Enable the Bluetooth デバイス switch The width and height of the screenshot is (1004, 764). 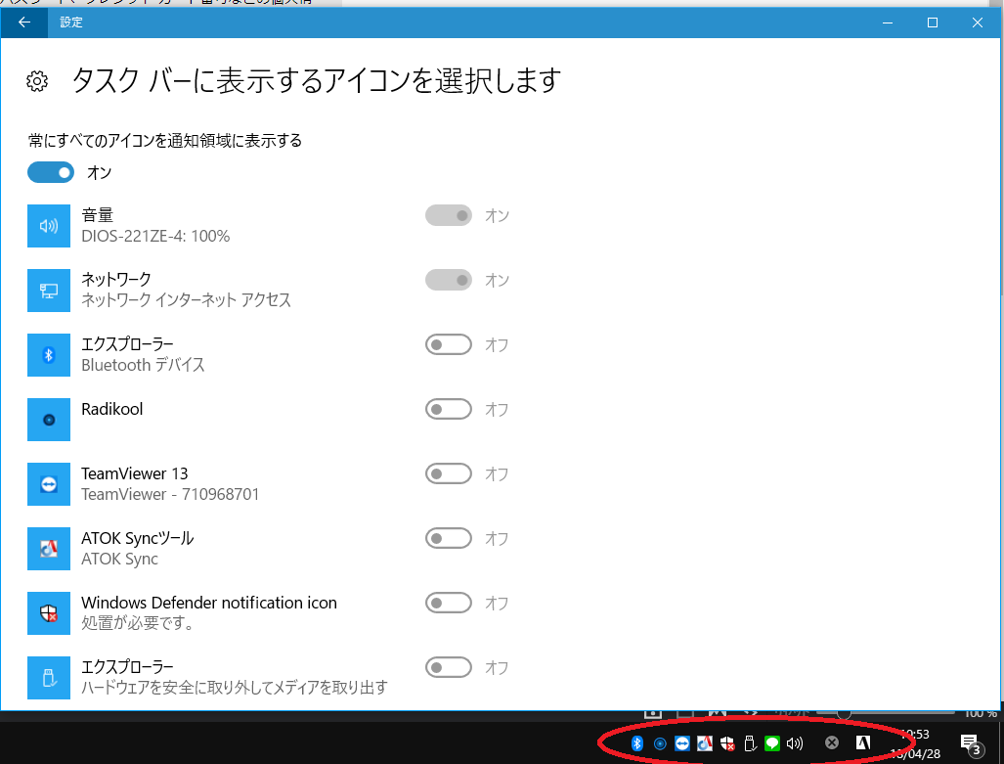448,344
